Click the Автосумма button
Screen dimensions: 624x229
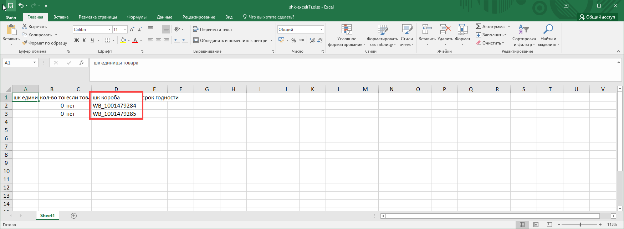(x=493, y=27)
